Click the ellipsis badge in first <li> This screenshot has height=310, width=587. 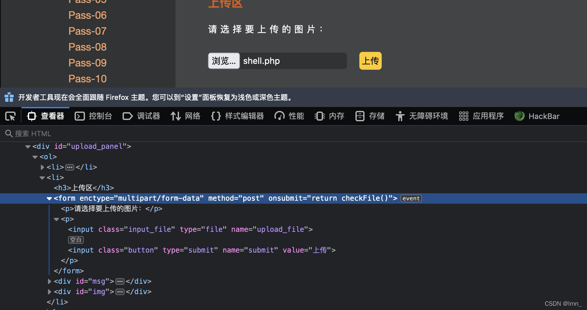(x=70, y=167)
